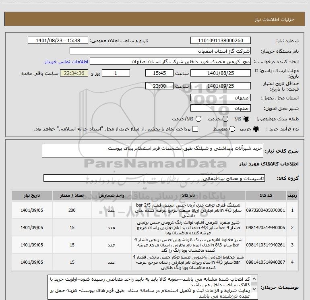The width and height of the screenshot is (310, 300).
Task: Click the buyer notes text area
Action: [x=153, y=287]
